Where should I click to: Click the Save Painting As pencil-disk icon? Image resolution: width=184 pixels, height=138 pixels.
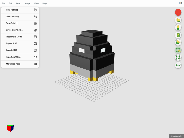[x=35, y=30]
